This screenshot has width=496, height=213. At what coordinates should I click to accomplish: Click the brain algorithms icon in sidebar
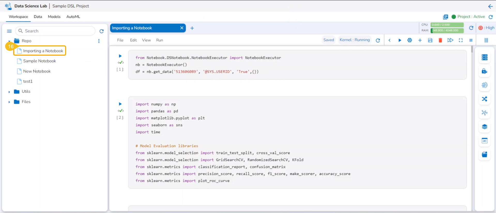[x=484, y=85]
